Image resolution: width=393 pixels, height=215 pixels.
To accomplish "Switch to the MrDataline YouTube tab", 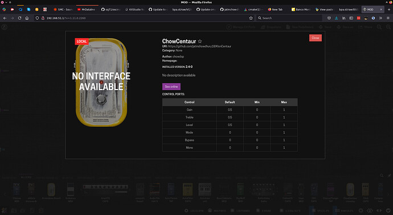I will click(x=87, y=10).
